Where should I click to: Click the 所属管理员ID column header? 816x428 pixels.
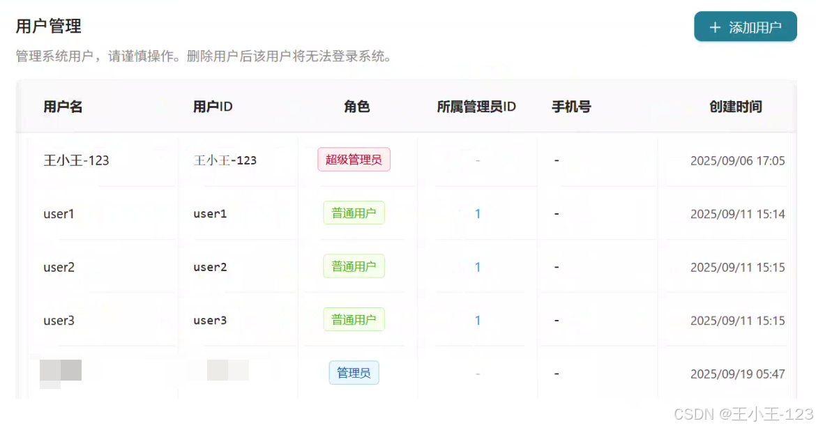pyautogui.click(x=476, y=107)
